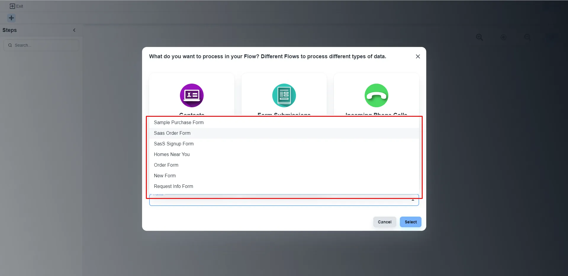Zoom out on the canvas magnifier
This screenshot has width=568, height=276.
click(527, 37)
